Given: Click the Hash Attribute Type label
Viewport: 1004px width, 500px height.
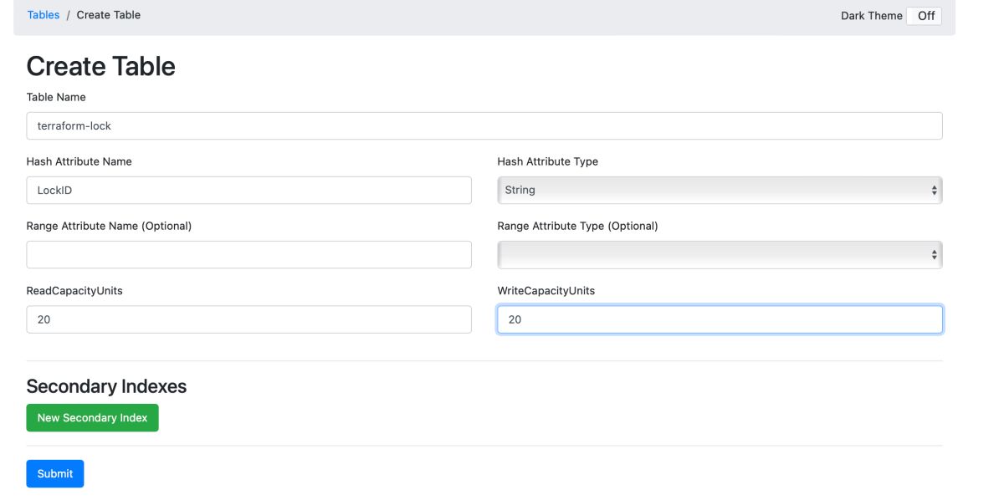Looking at the screenshot, I should tap(547, 161).
